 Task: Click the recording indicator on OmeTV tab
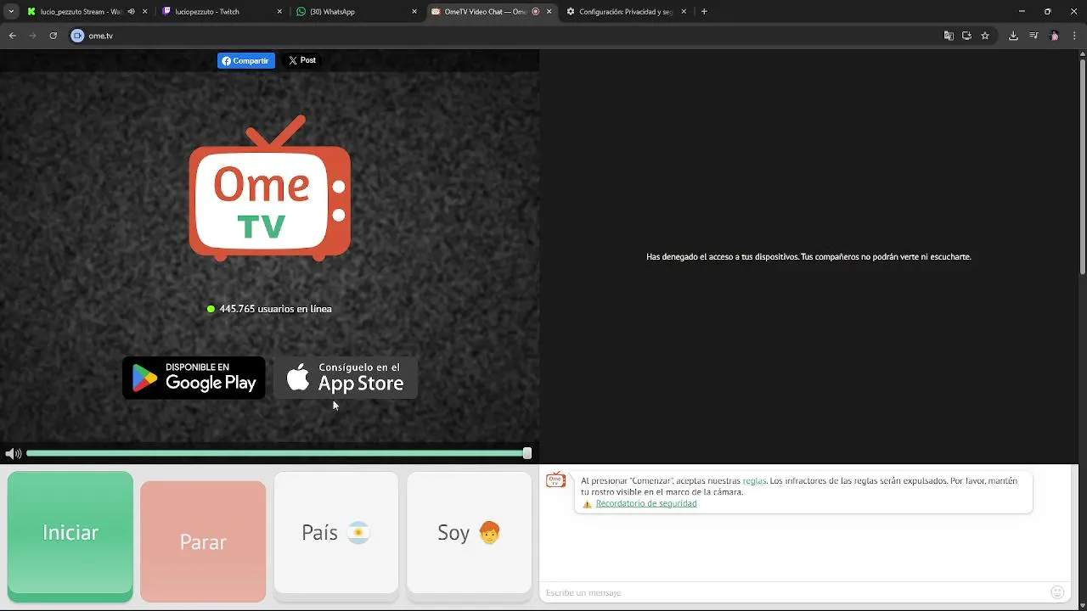coord(536,12)
